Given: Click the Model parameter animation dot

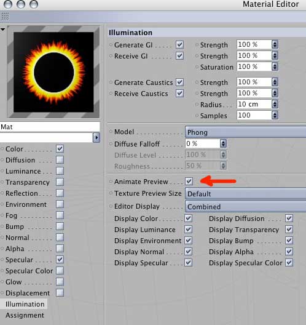Looking at the screenshot, I should pyautogui.click(x=111, y=131).
